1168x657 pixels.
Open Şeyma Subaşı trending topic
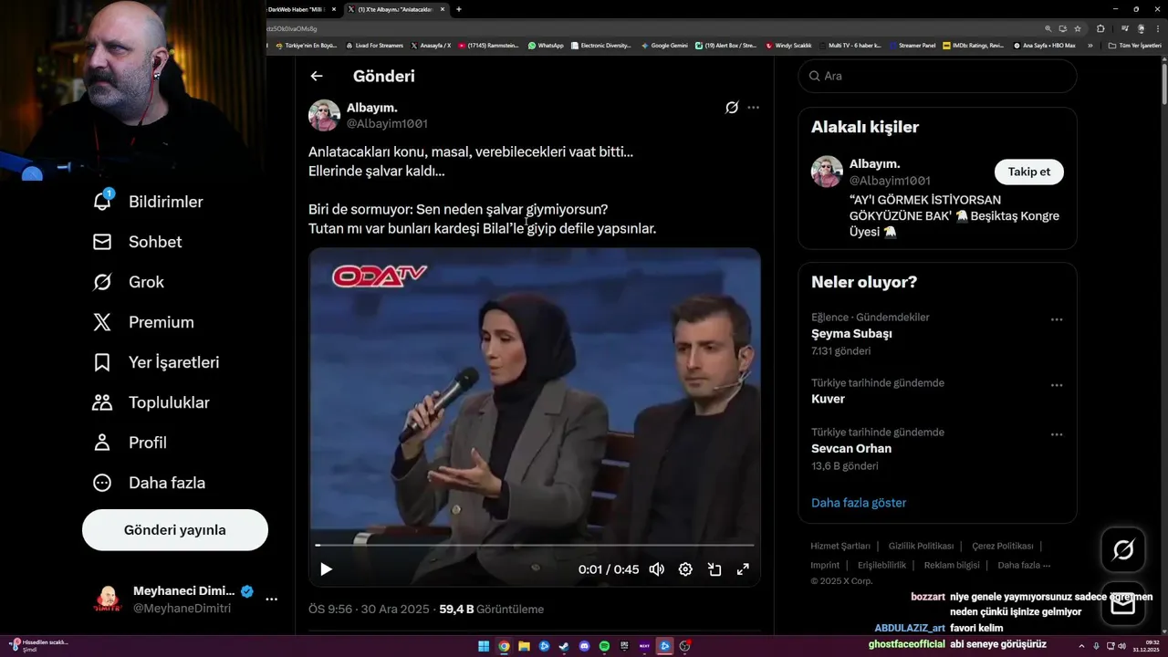click(x=851, y=334)
